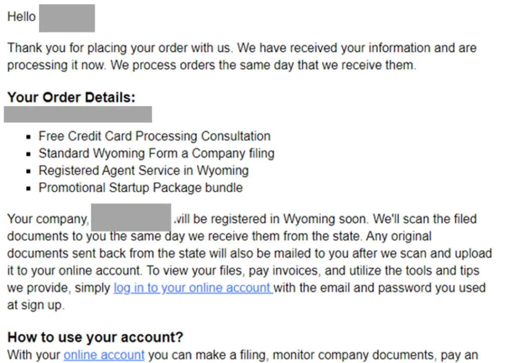Click the "How to use your account?" heading
515x363 pixels.
pos(95,337)
